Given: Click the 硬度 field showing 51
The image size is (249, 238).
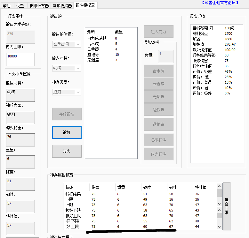Looking at the screenshot, I should [20, 184].
